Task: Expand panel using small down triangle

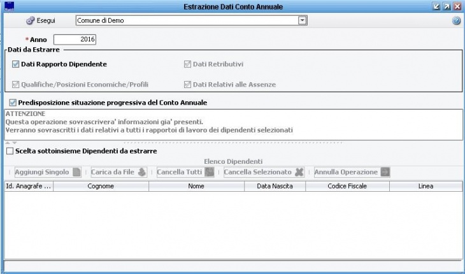Action: click(x=14, y=143)
